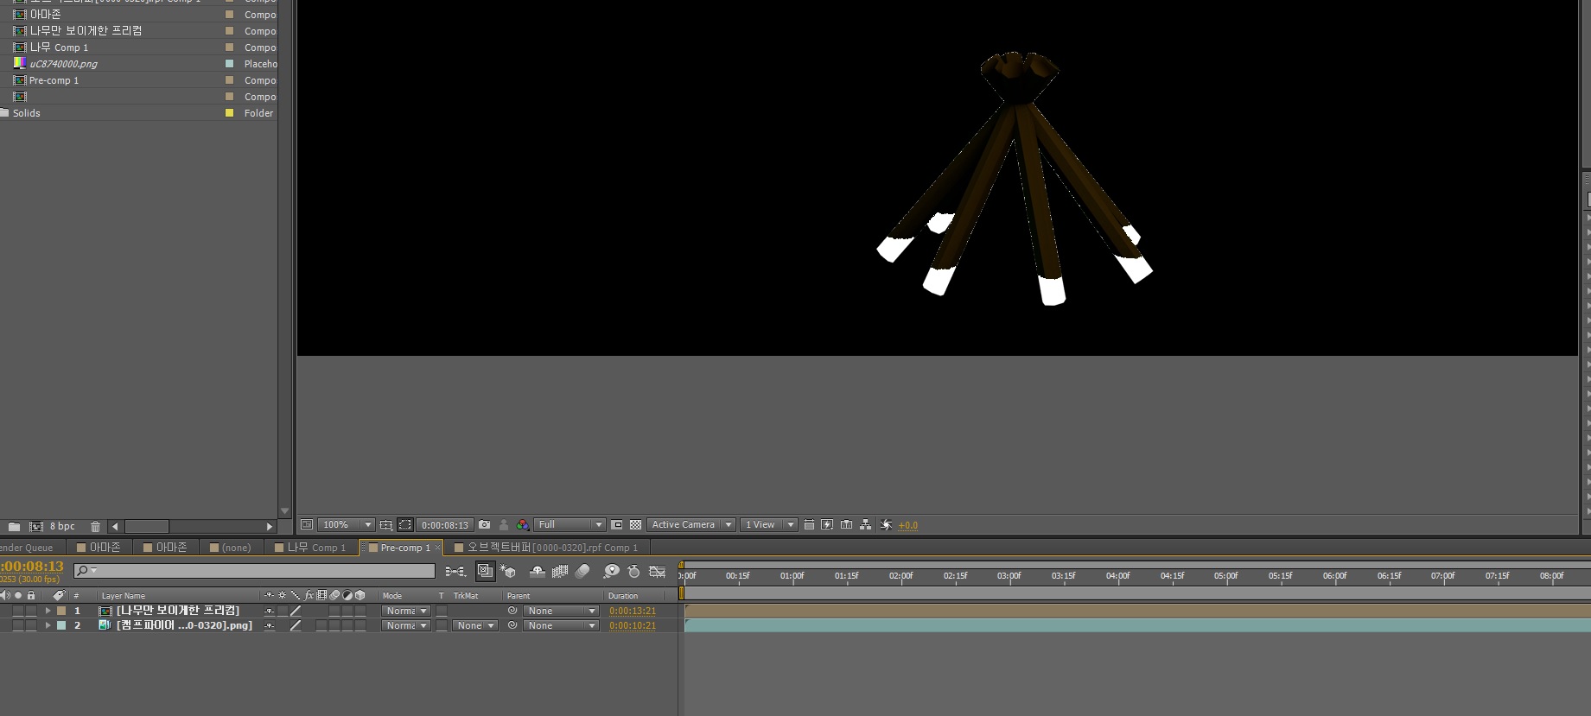Click the parent pick whip for layer 2
The width and height of the screenshot is (1591, 716).
pos(512,625)
